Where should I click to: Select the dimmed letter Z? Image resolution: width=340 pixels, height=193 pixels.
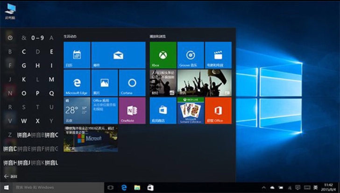coord(10,135)
